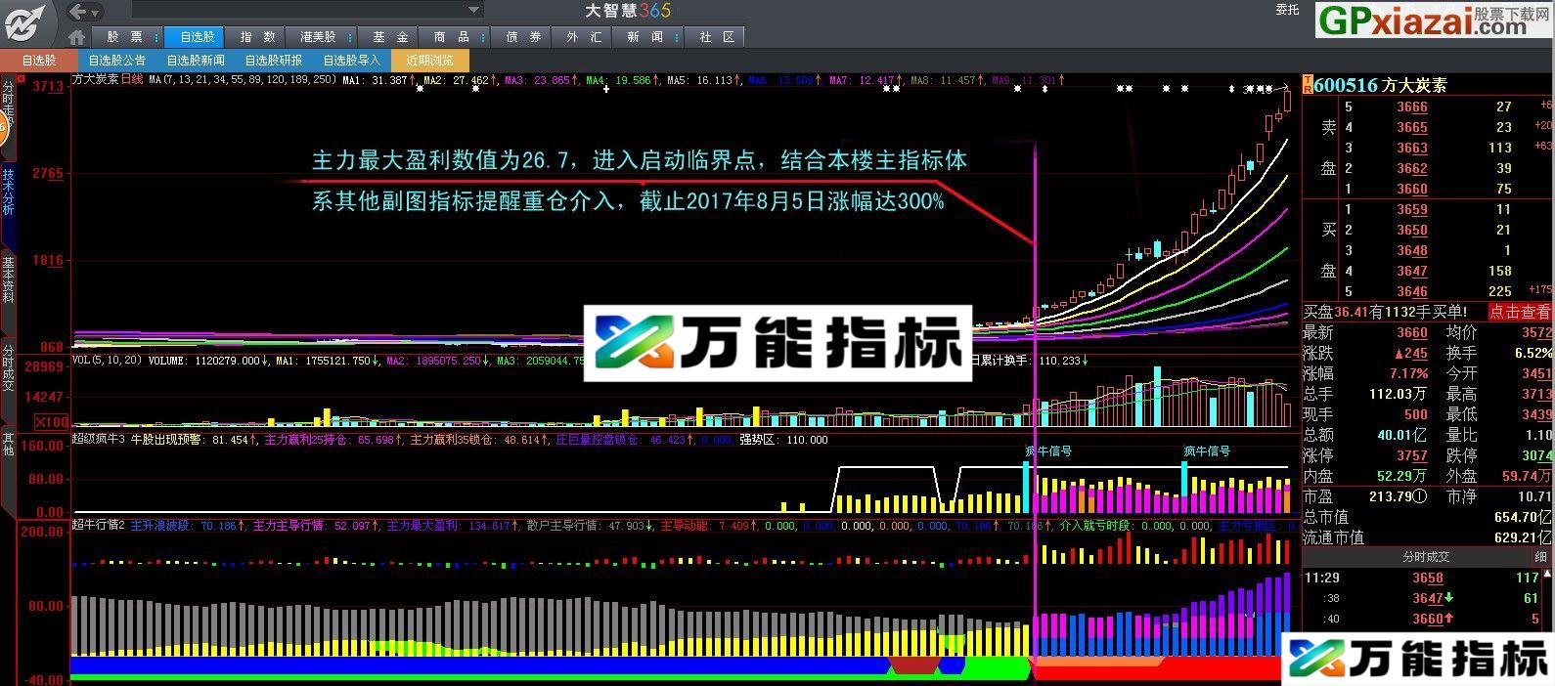This screenshot has width=1555, height=686.
Task: Click sell level 1 price 3660
Action: point(1411,189)
